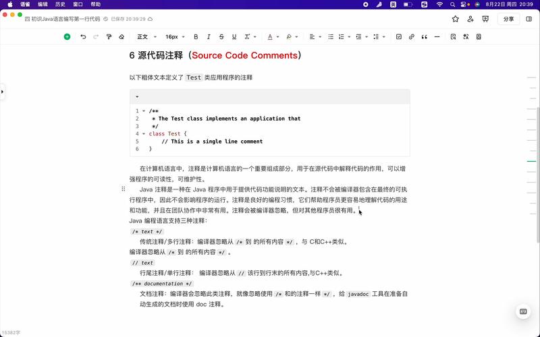Open the numbered list style arrow
The width and height of the screenshot is (540, 337).
coord(349,37)
